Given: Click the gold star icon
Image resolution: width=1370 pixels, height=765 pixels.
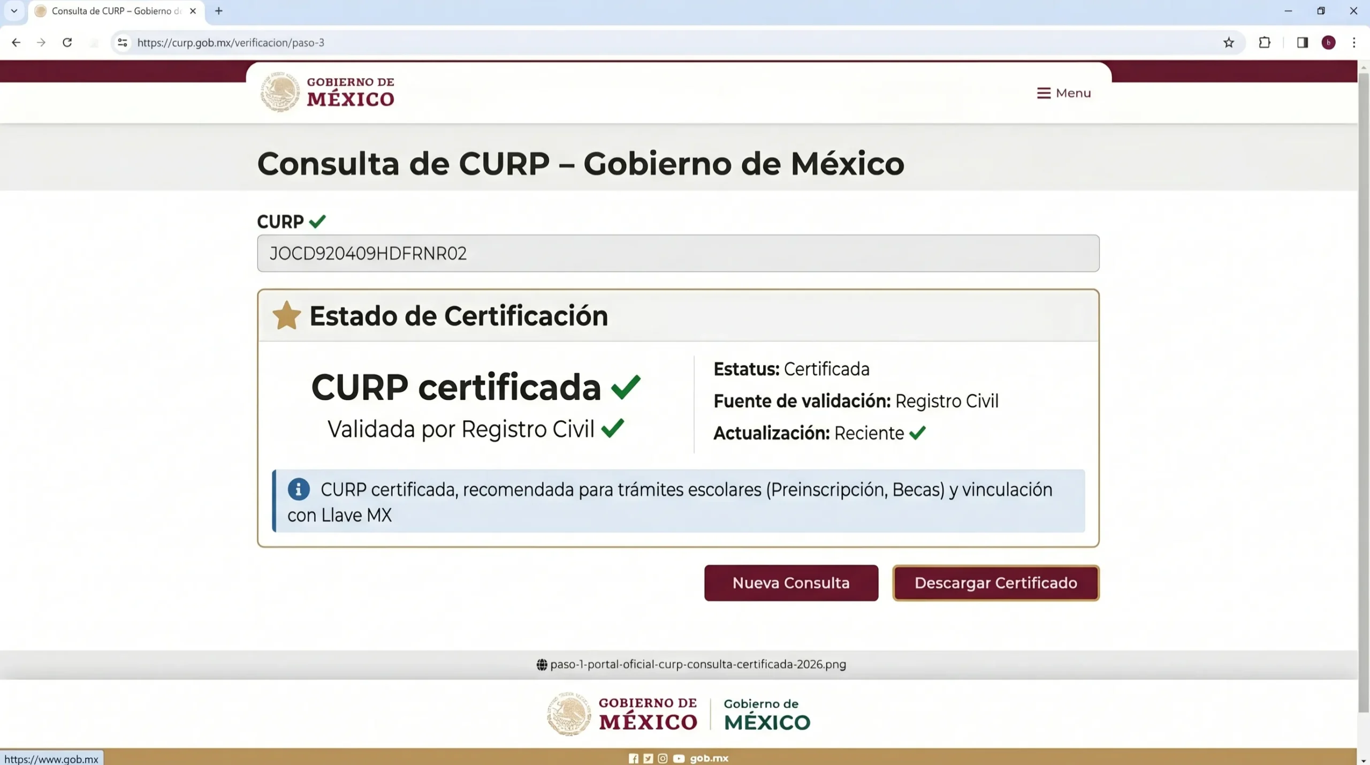Looking at the screenshot, I should click(x=286, y=315).
